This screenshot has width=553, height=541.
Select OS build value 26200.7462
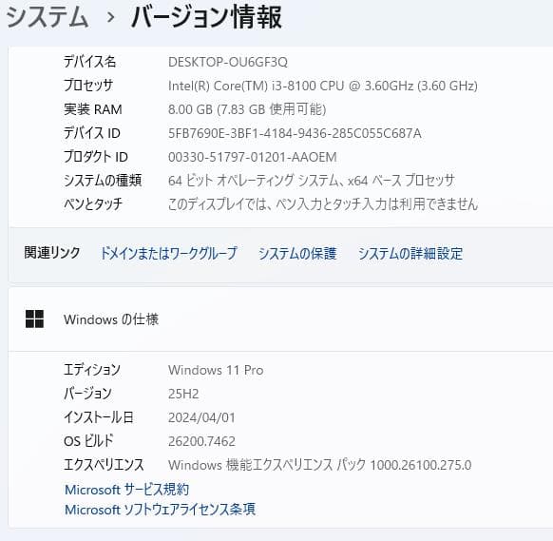[x=201, y=441]
